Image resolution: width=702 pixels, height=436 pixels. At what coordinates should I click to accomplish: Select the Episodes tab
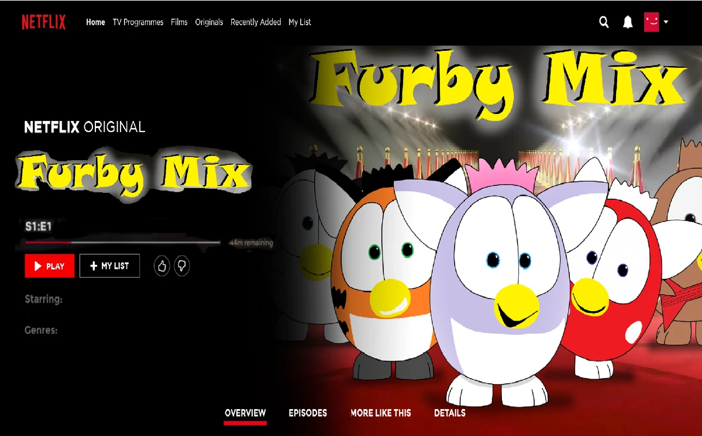(x=308, y=413)
